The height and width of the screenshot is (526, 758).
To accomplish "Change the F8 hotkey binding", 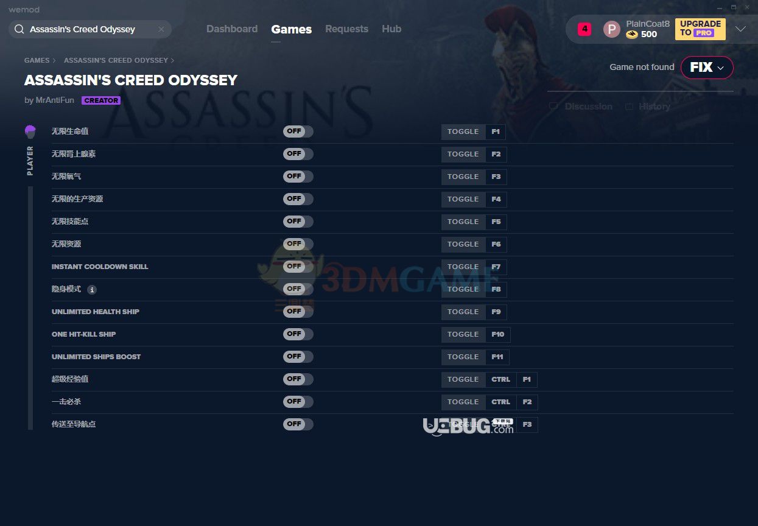I will point(496,290).
